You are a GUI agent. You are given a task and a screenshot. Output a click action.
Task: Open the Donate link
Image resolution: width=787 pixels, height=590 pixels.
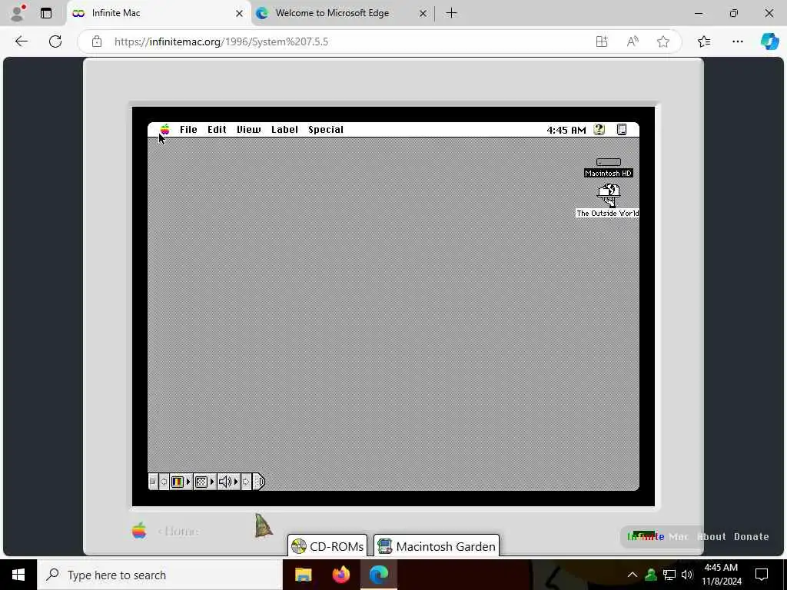click(751, 536)
